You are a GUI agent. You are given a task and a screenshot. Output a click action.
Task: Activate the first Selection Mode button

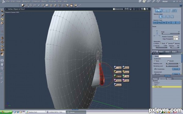[x=161, y=17]
